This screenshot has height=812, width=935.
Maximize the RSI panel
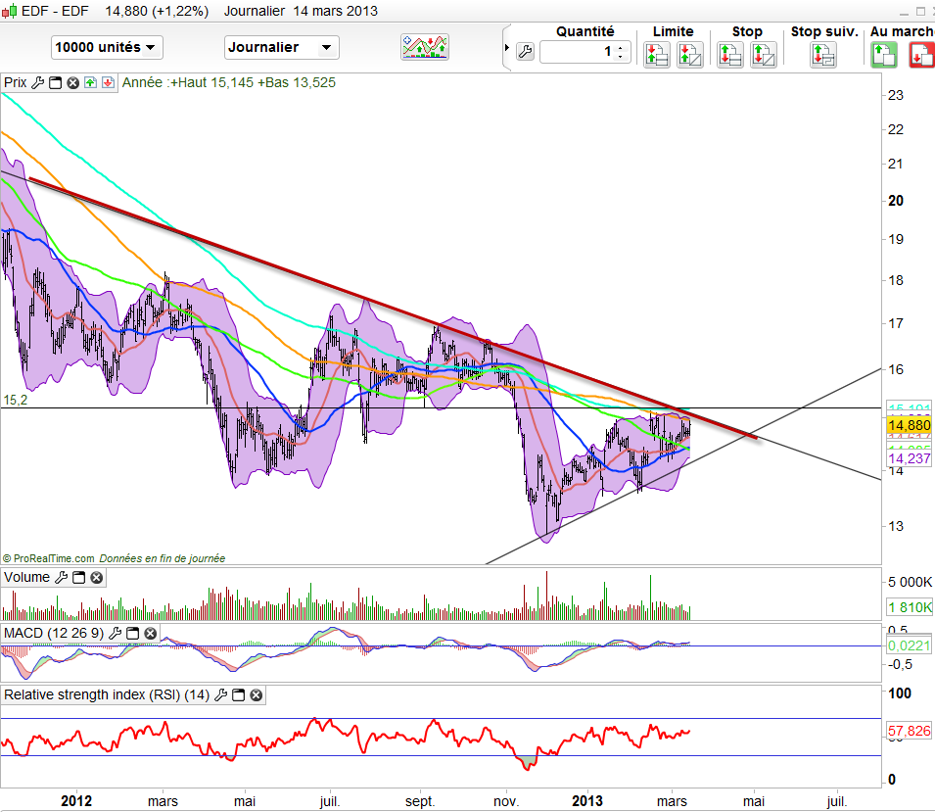point(238,695)
